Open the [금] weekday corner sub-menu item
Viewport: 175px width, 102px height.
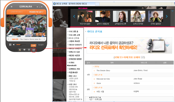pyautogui.click(x=72, y=92)
